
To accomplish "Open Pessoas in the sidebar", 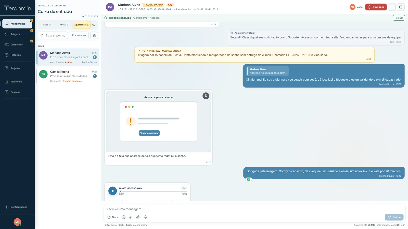I will pyautogui.click(x=17, y=92).
